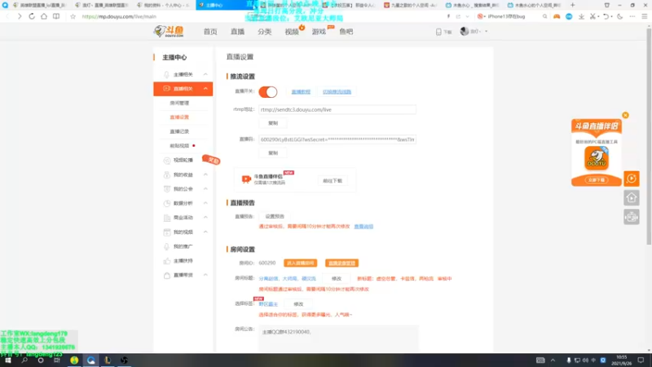The image size is (652, 367).
Task: Click the phone download icon in header
Action: coord(438,32)
